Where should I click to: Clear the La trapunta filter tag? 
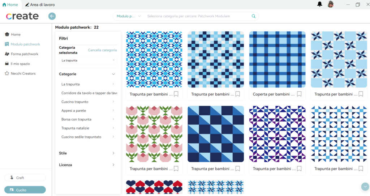(113, 60)
